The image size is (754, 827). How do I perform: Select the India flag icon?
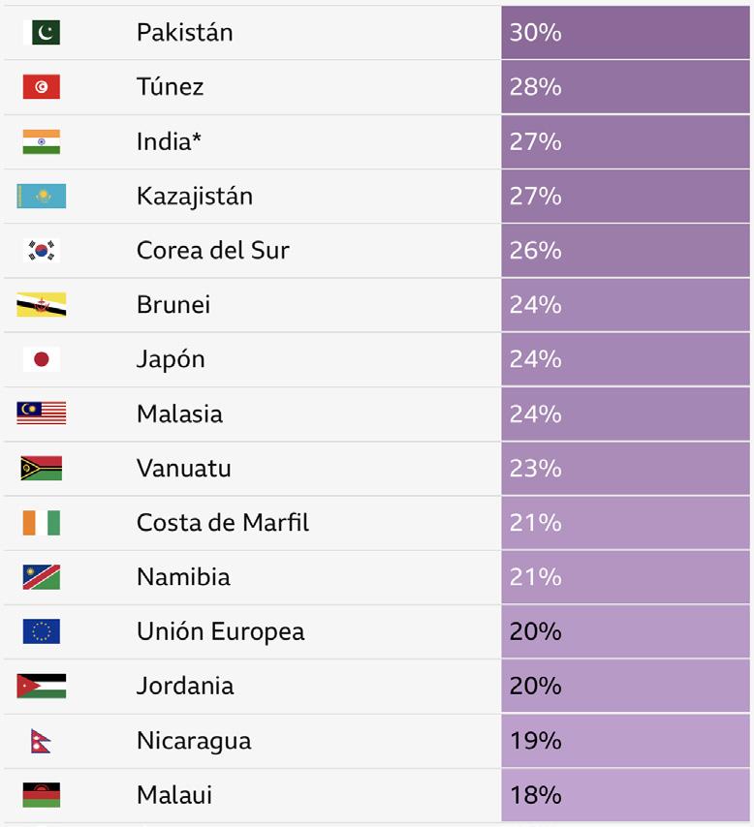[x=42, y=142]
